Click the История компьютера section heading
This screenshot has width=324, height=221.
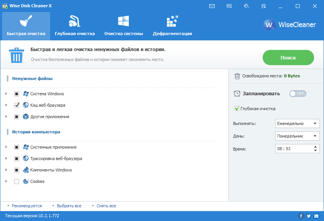(x=36, y=132)
